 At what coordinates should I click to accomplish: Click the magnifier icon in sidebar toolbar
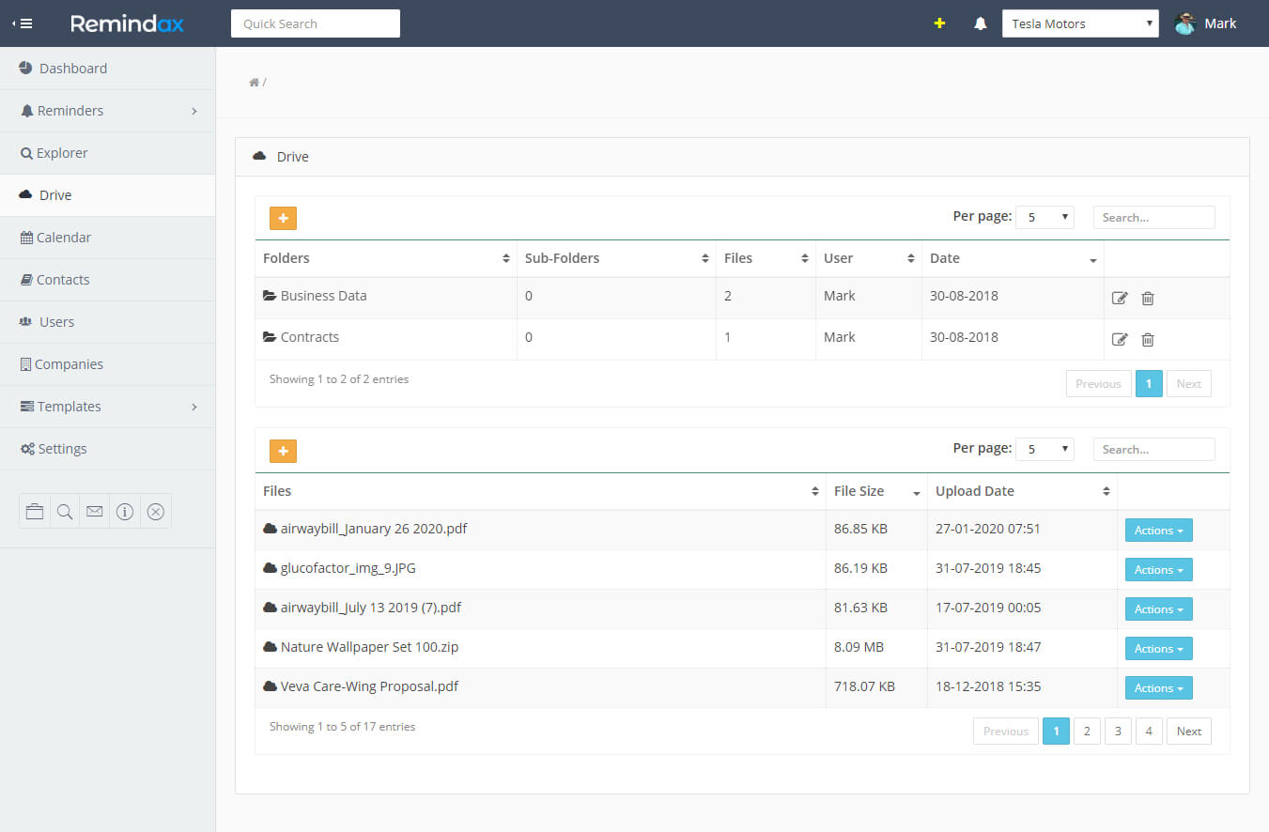click(65, 512)
